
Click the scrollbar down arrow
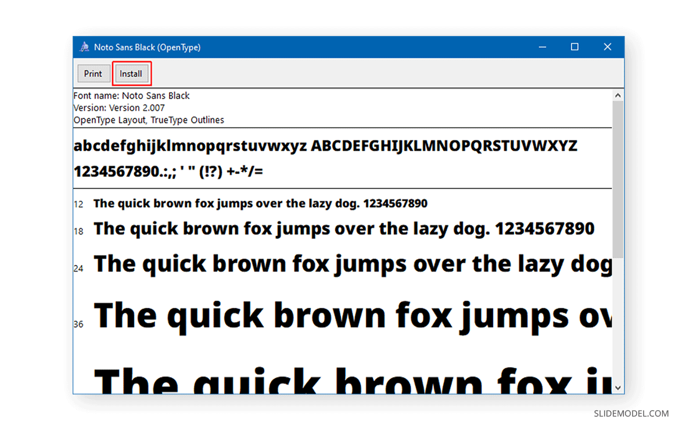pos(618,387)
